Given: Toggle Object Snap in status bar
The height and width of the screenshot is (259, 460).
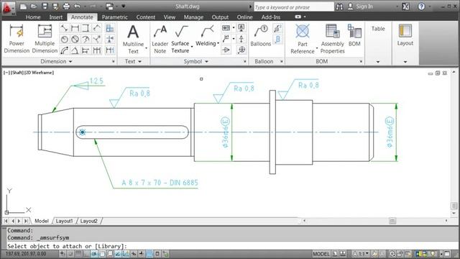Looking at the screenshot, I should [x=102, y=254].
